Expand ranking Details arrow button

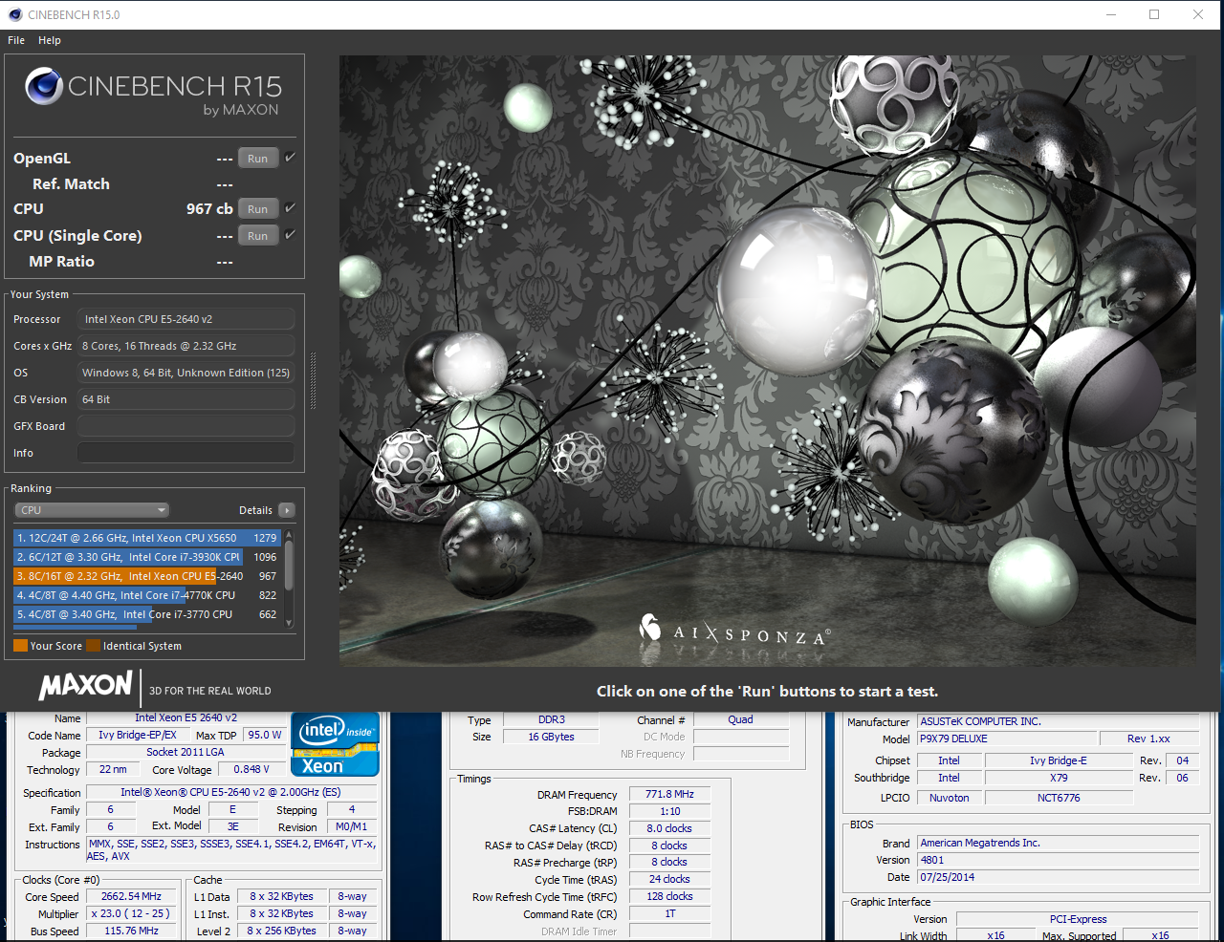pyautogui.click(x=287, y=510)
